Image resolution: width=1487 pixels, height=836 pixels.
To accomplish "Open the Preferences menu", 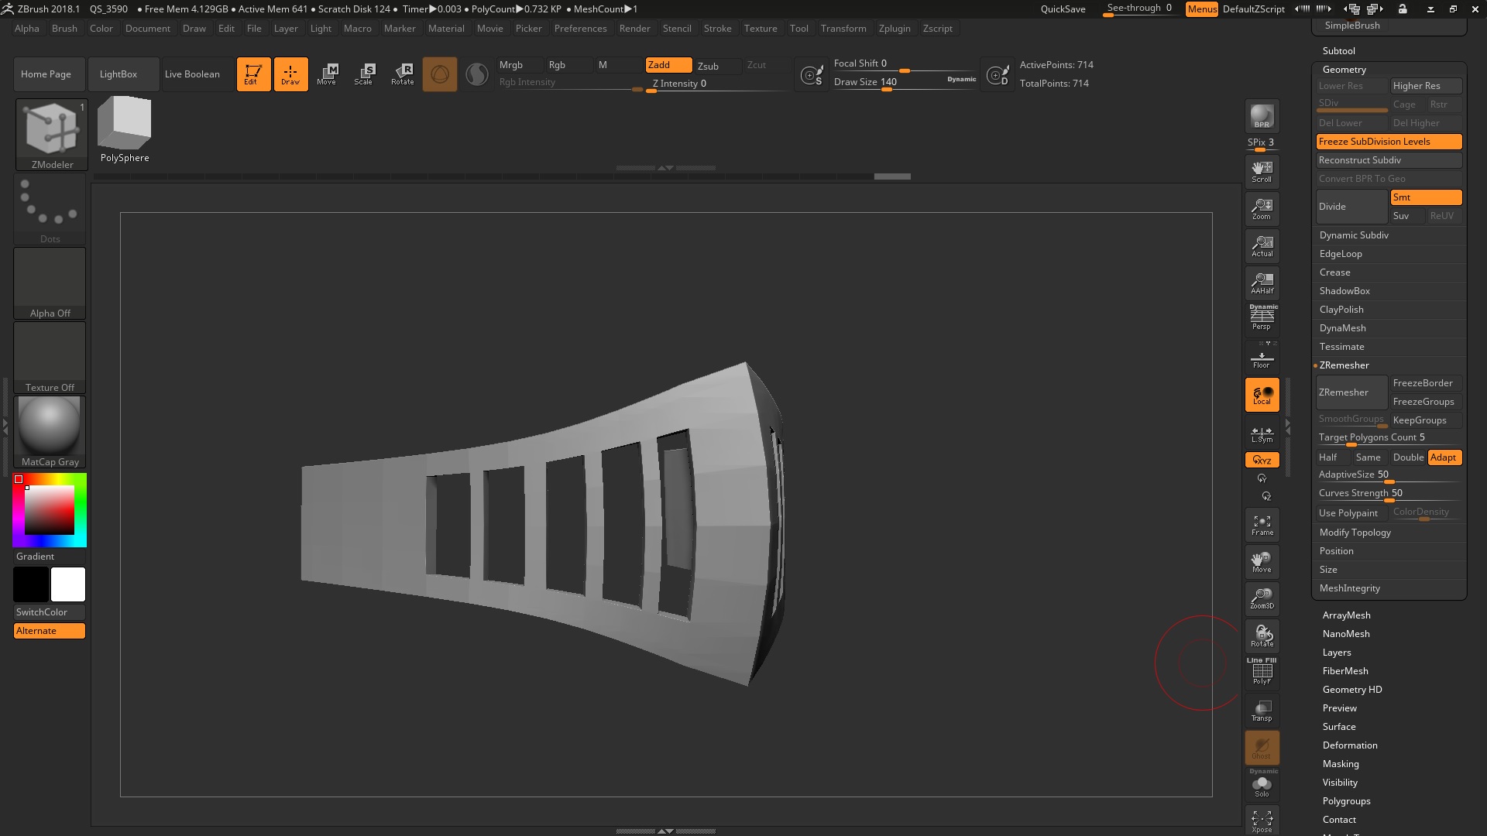I will (x=581, y=29).
